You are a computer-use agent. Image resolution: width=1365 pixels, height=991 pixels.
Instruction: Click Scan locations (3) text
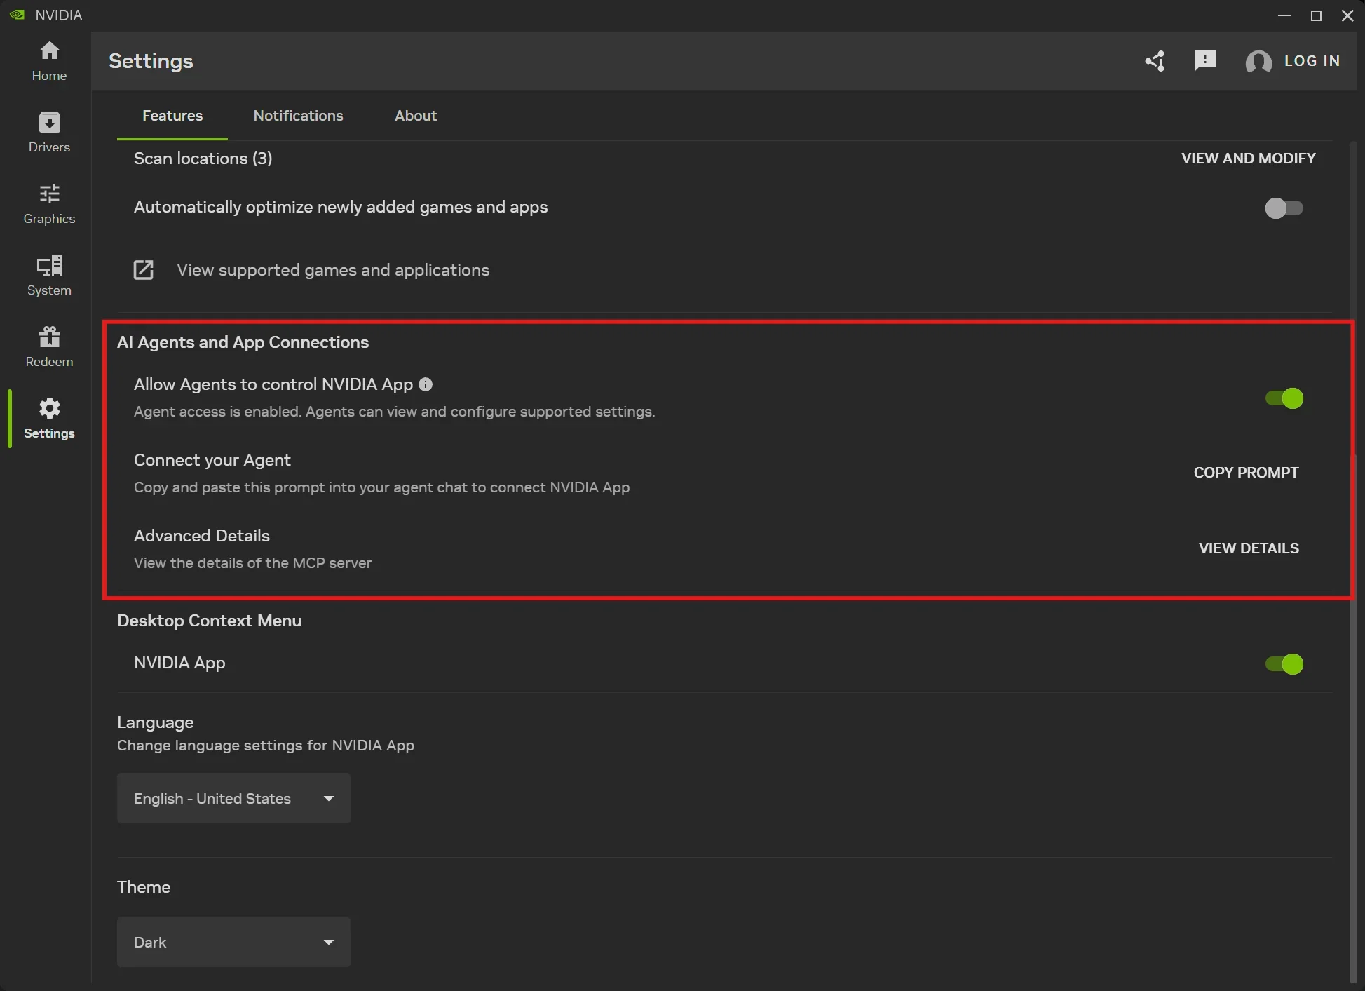pos(203,159)
